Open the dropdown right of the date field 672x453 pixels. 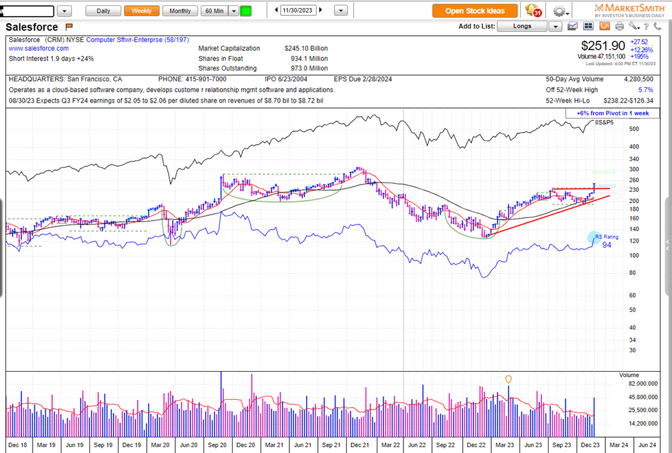click(341, 11)
